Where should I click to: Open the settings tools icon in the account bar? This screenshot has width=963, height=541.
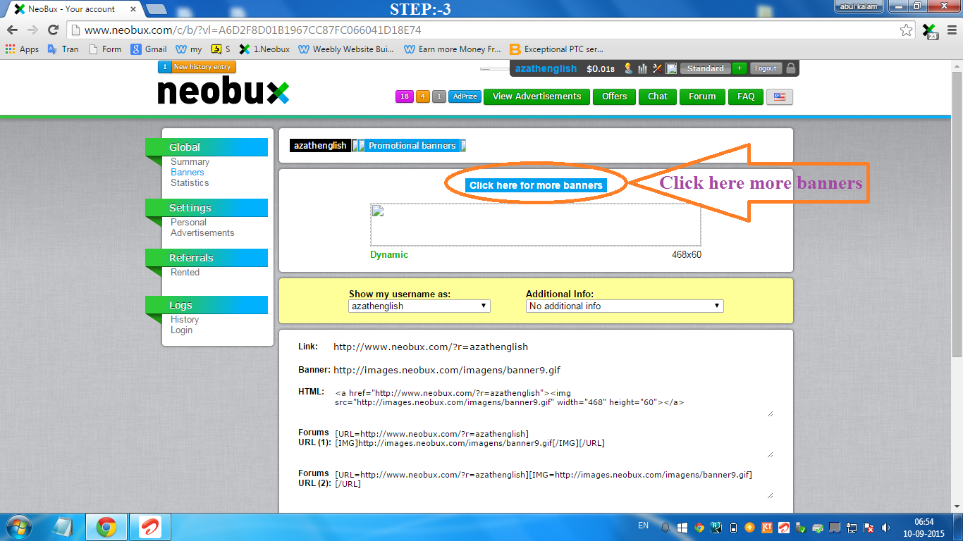point(657,68)
